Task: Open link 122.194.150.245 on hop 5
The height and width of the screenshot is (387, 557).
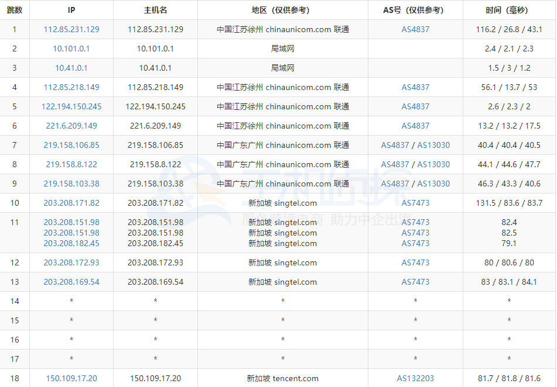Action: (71, 106)
